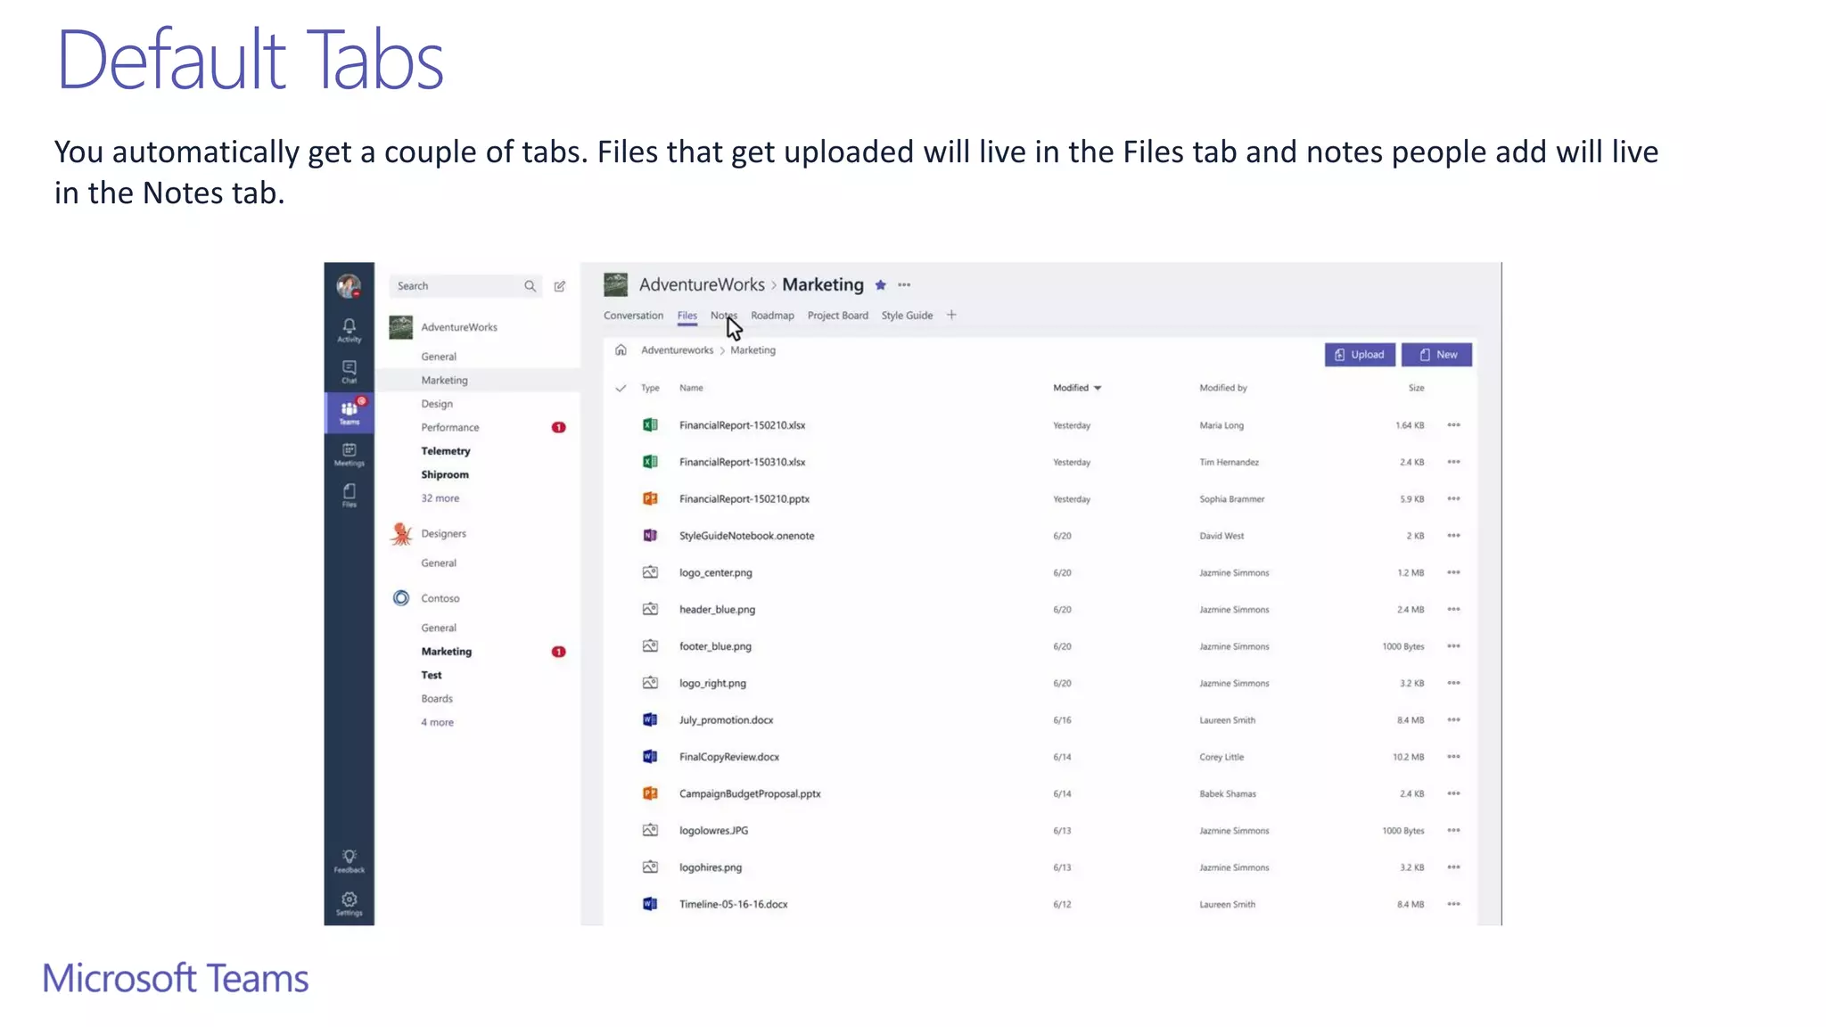Open more options for FinancialReport-150210.xlsx

[x=1453, y=425]
